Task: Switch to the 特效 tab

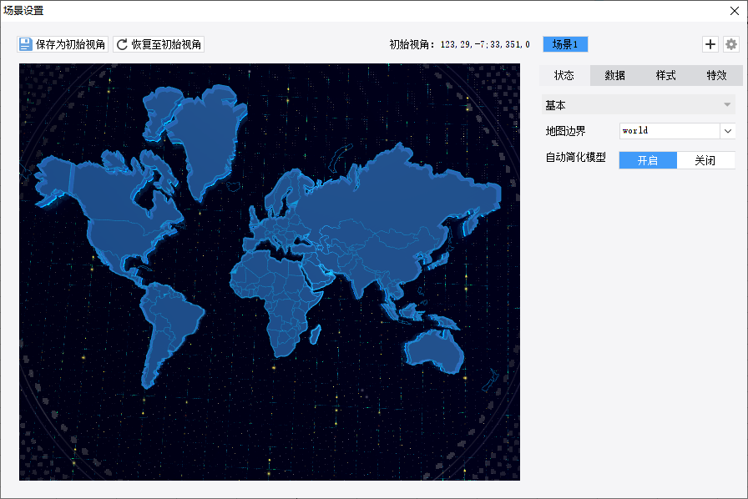Action: click(716, 75)
